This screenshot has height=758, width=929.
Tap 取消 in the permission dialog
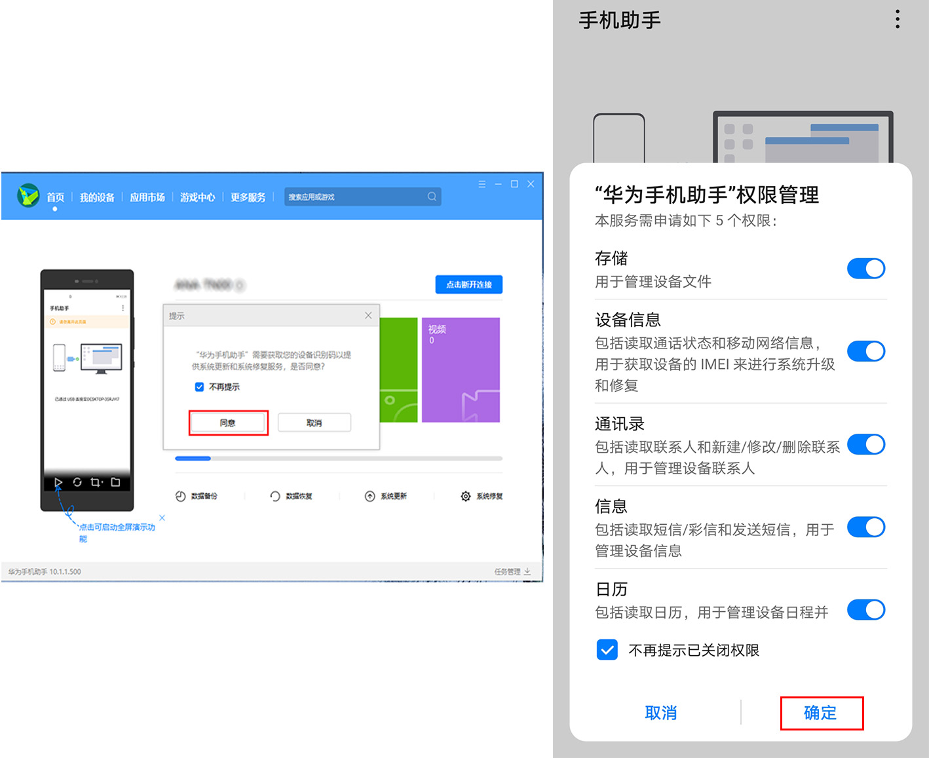pyautogui.click(x=660, y=713)
